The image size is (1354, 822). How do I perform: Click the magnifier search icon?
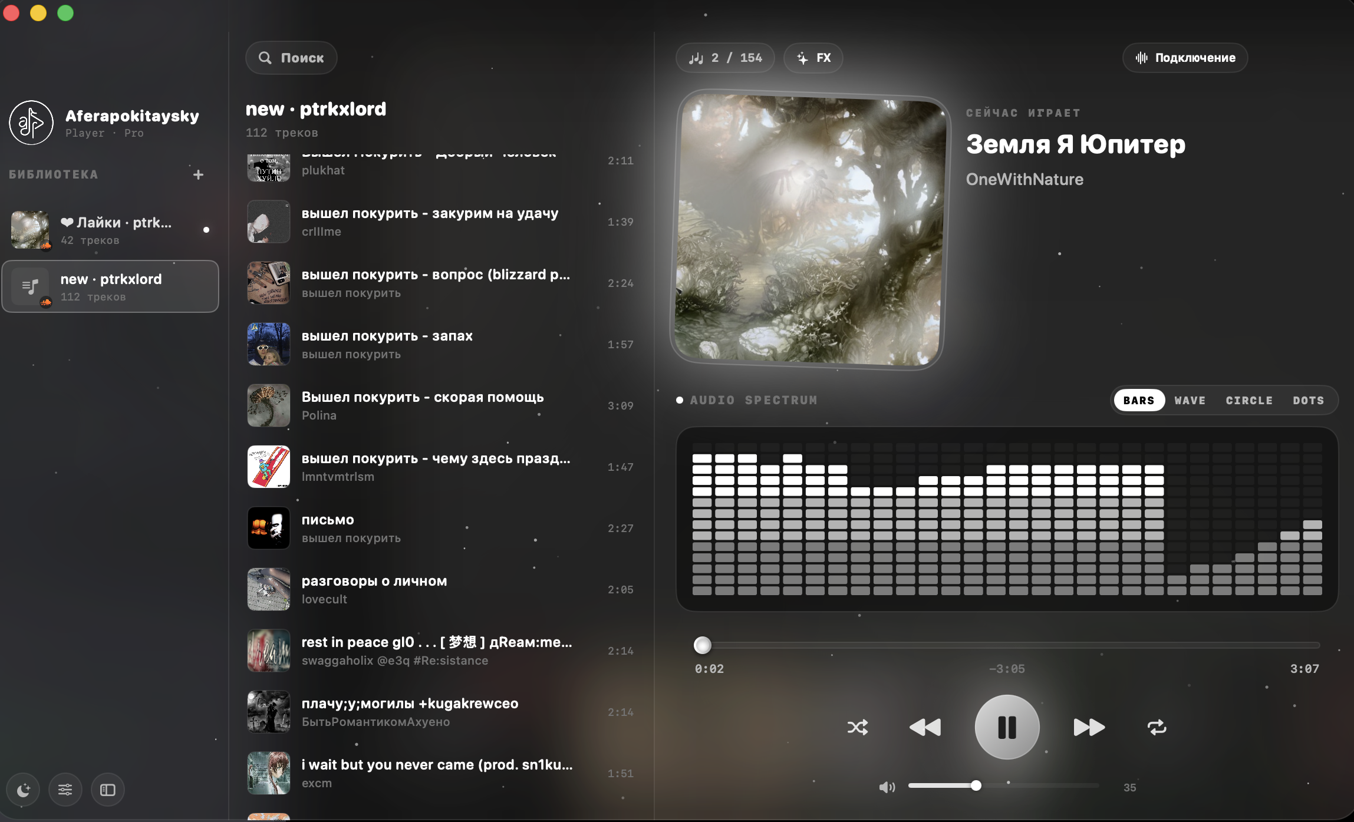pos(265,58)
